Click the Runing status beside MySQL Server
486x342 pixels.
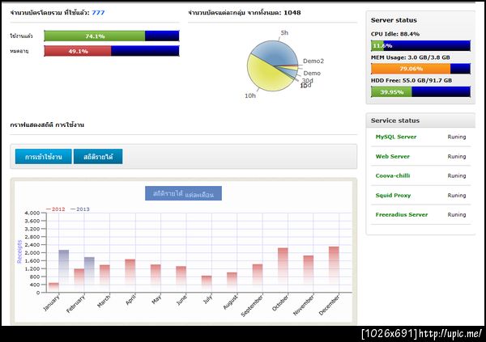tap(457, 137)
